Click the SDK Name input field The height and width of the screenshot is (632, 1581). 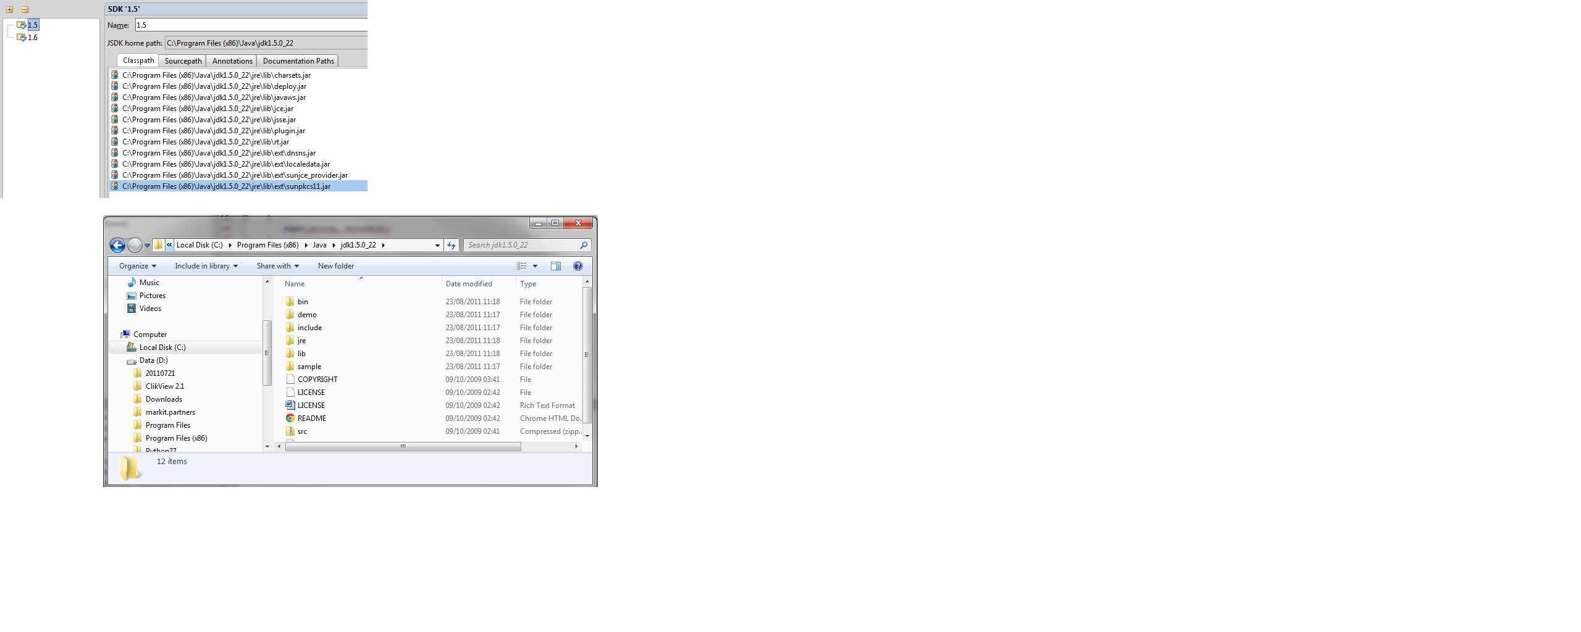pos(251,25)
